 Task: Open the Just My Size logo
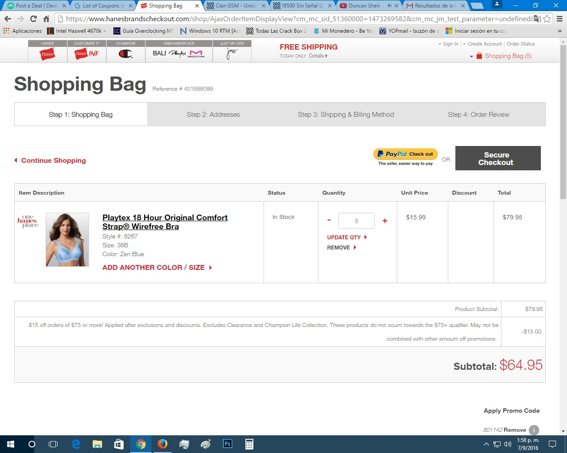pos(232,54)
